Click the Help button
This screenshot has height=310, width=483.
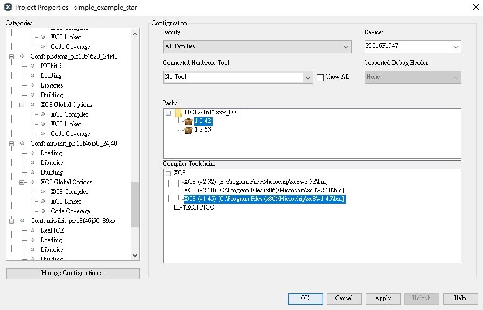pyautogui.click(x=460, y=299)
